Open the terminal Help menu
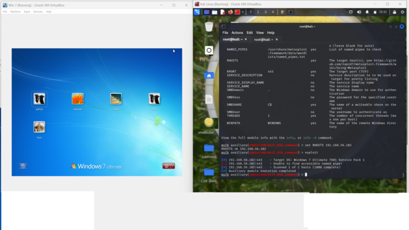 [x=271, y=33]
